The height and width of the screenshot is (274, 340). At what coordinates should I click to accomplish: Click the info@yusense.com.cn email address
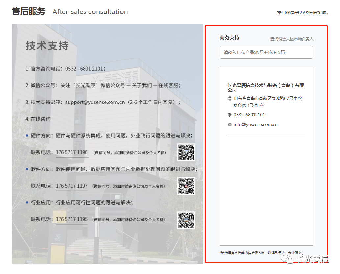pos(255,125)
